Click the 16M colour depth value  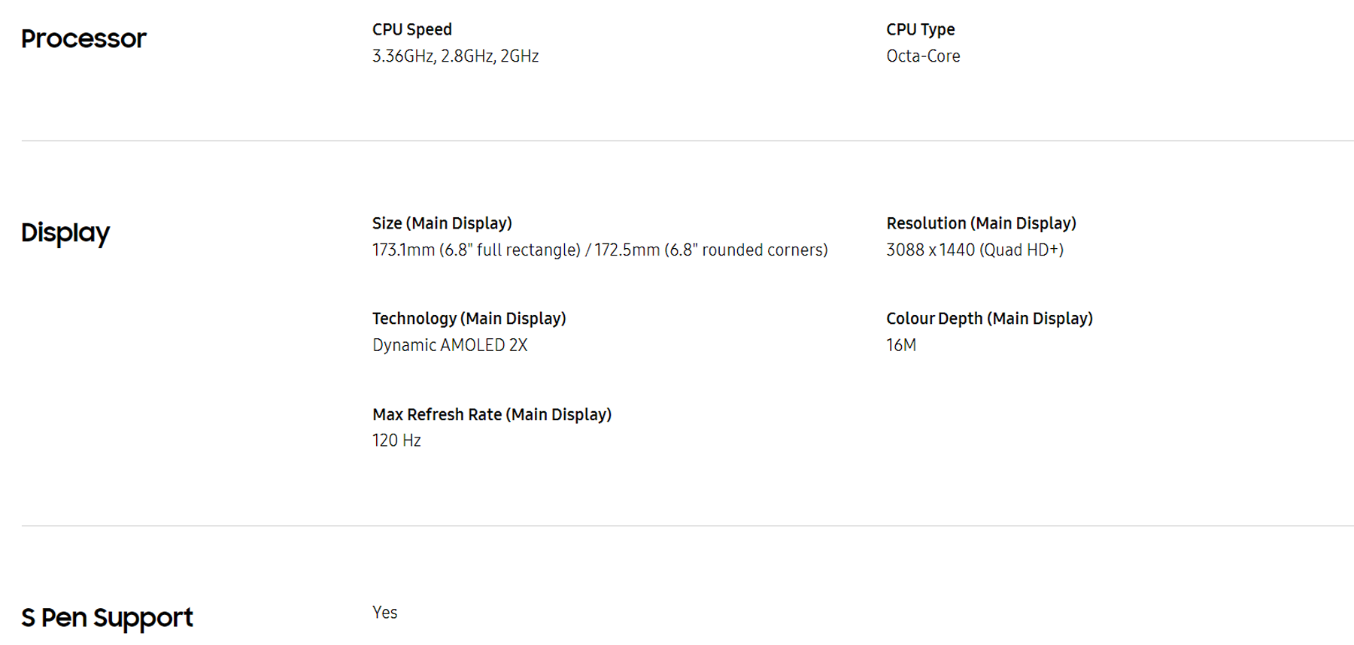(x=900, y=345)
